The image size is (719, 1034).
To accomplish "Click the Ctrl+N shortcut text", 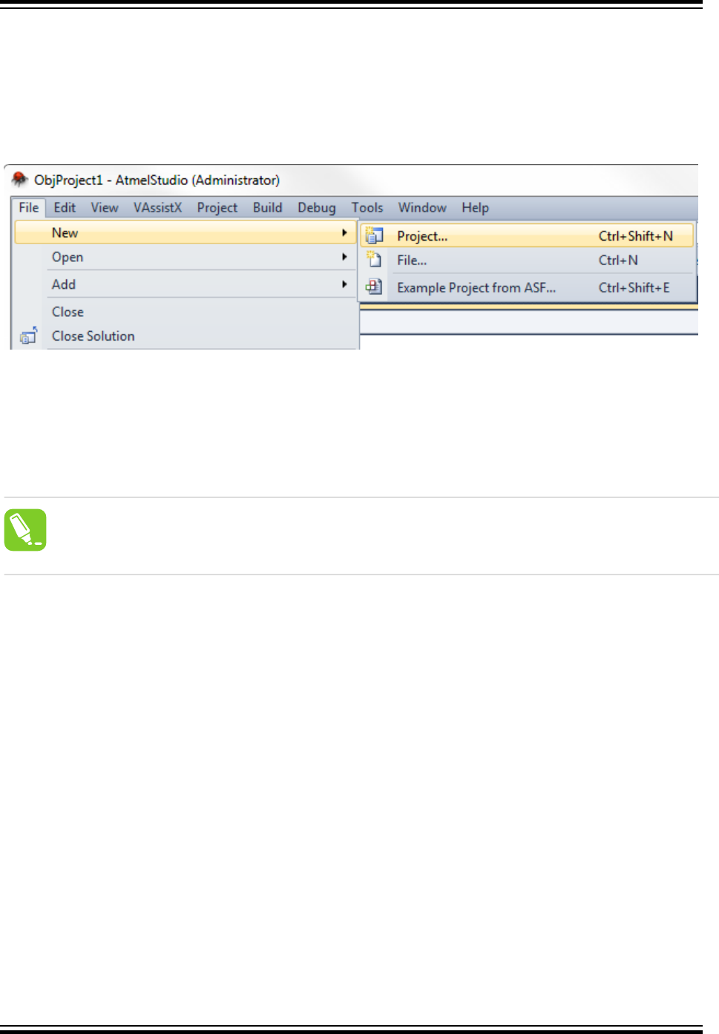I will (618, 261).
